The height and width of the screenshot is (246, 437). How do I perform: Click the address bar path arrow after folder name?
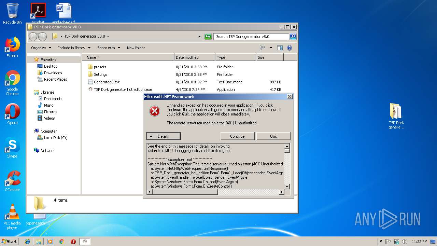(x=108, y=37)
